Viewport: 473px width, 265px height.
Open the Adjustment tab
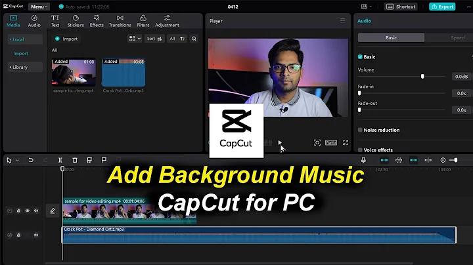(x=167, y=21)
